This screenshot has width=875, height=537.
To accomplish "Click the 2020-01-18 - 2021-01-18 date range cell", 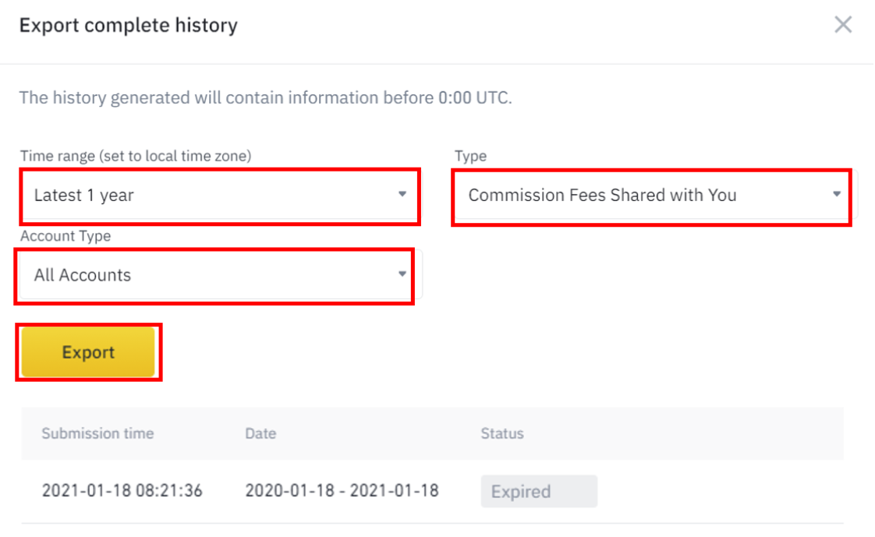I will (x=342, y=491).
